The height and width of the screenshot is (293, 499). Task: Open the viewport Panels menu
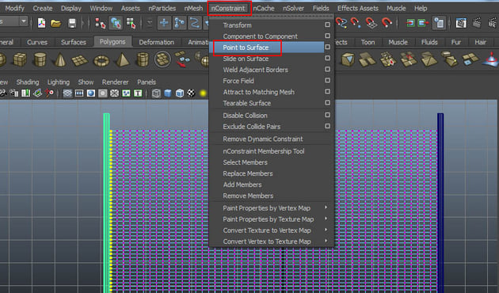tap(147, 82)
